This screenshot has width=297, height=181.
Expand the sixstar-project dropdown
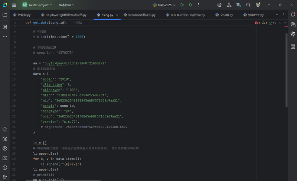tap(37, 5)
